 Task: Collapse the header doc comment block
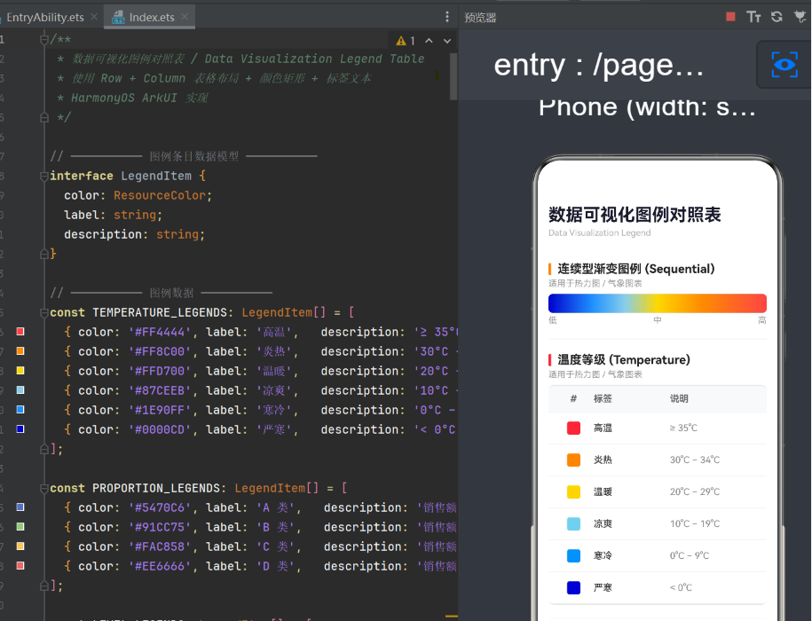pos(44,39)
